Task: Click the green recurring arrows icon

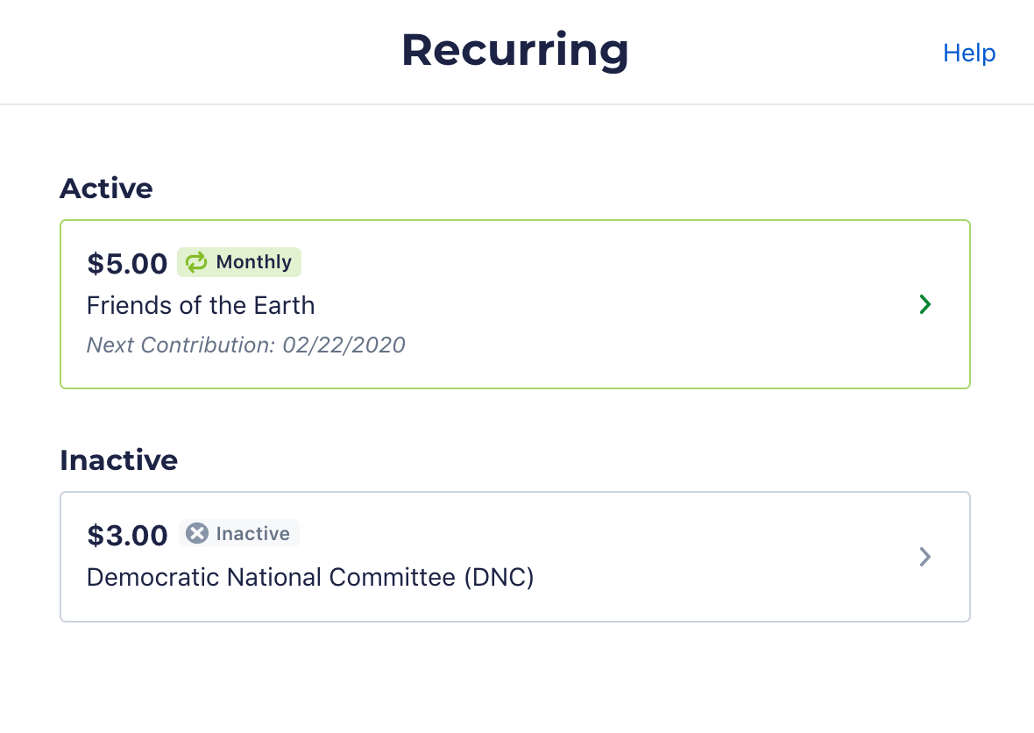Action: (196, 262)
